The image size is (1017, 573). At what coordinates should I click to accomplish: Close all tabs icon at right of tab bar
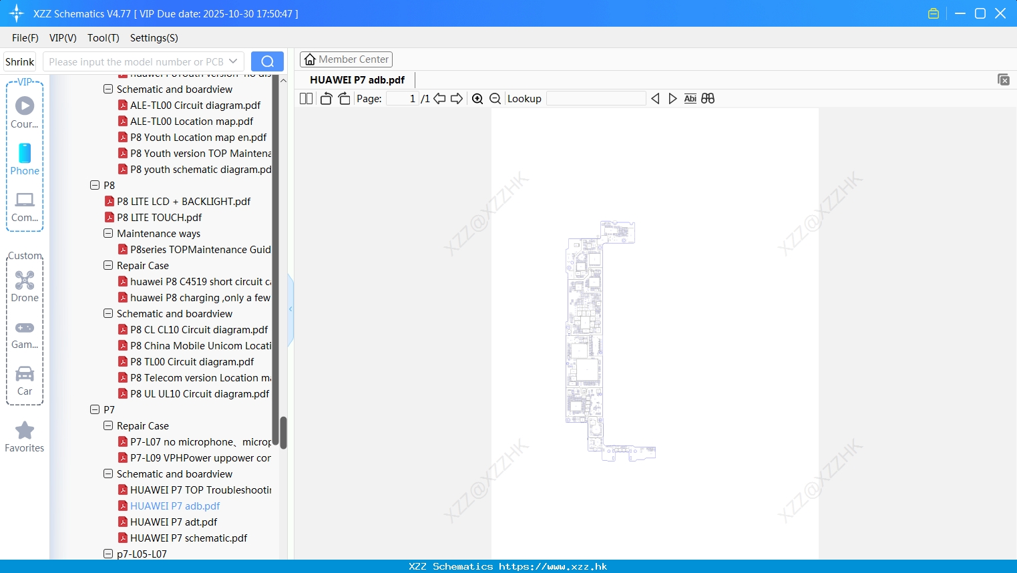point(1004,79)
